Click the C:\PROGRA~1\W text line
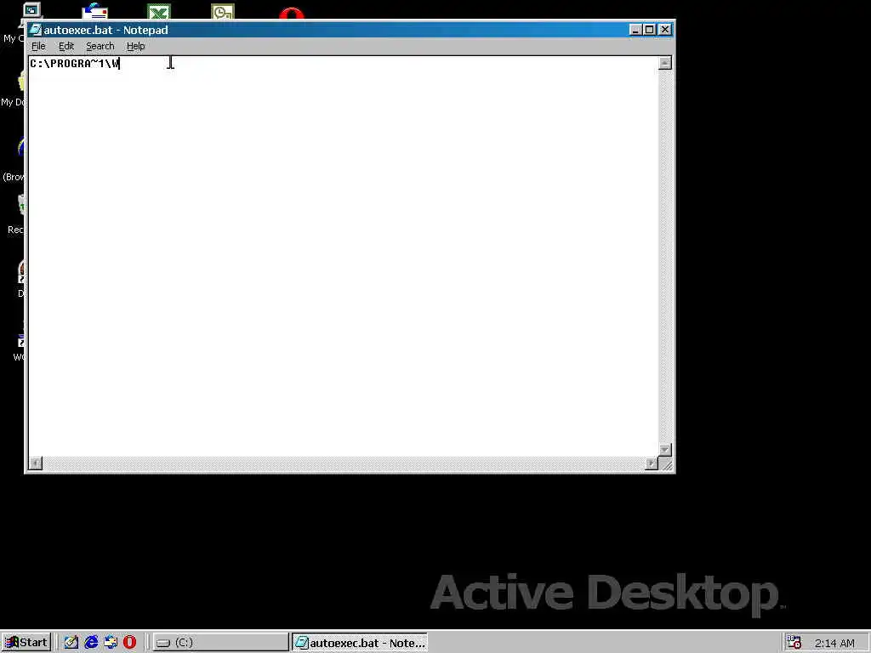The image size is (871, 653). point(75,63)
